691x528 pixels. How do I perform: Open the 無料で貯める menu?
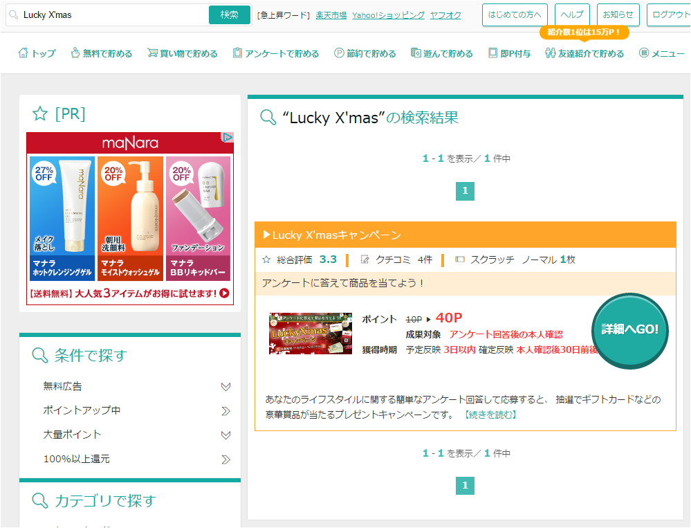[x=102, y=53]
